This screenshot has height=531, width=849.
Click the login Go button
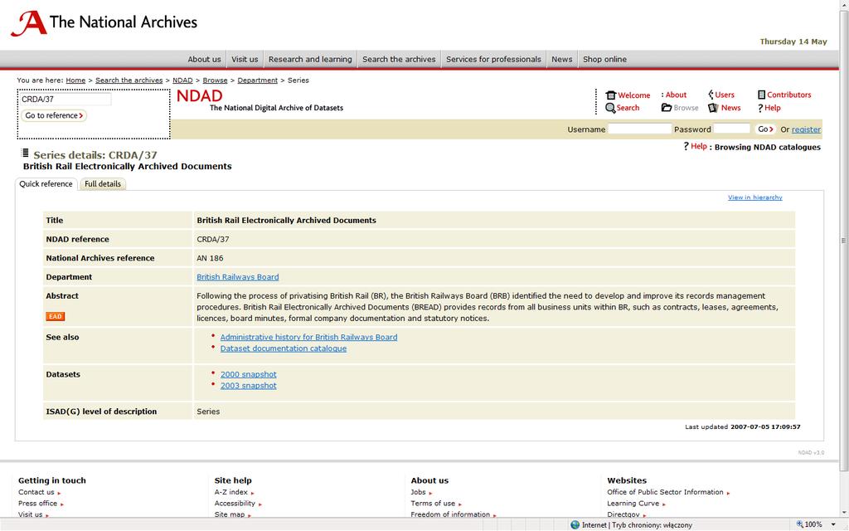[x=765, y=129]
